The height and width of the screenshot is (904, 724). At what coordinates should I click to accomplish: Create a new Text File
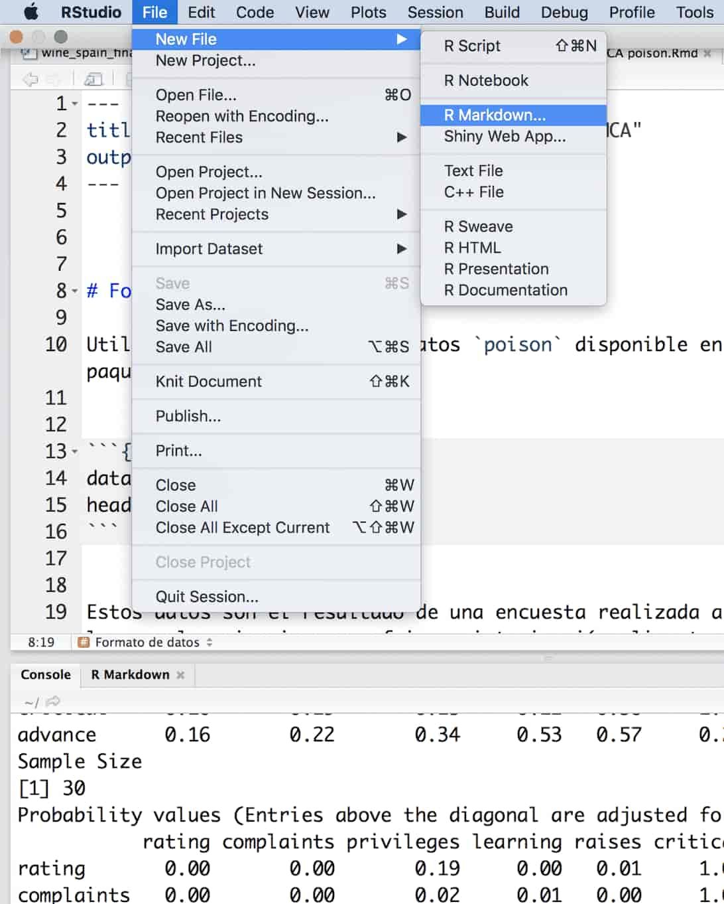click(513, 171)
